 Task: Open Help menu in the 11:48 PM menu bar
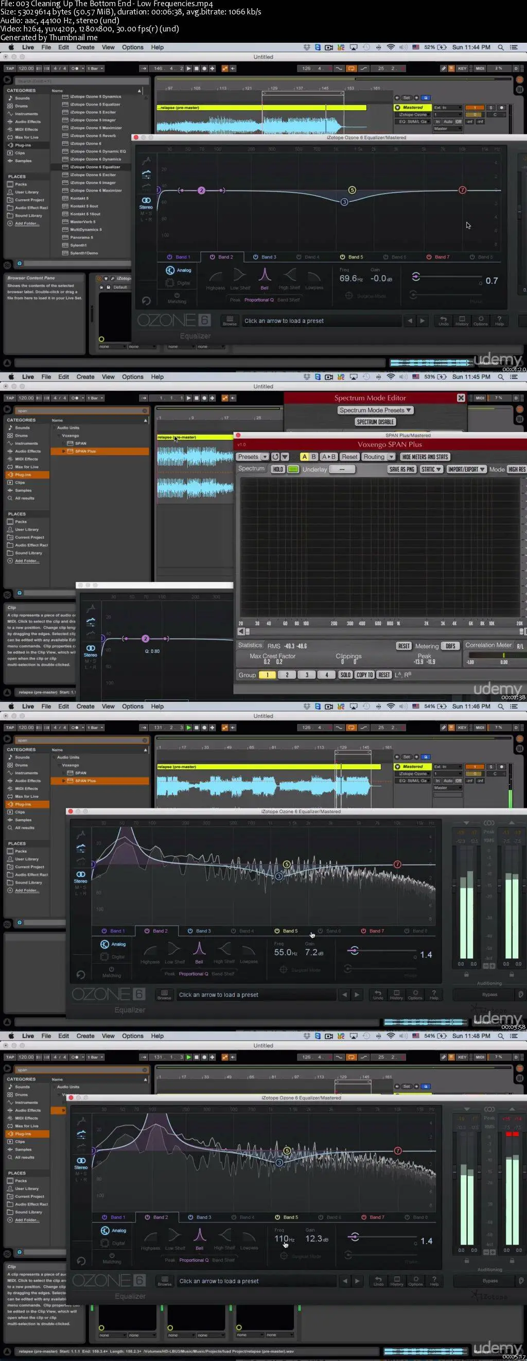[x=157, y=1036]
